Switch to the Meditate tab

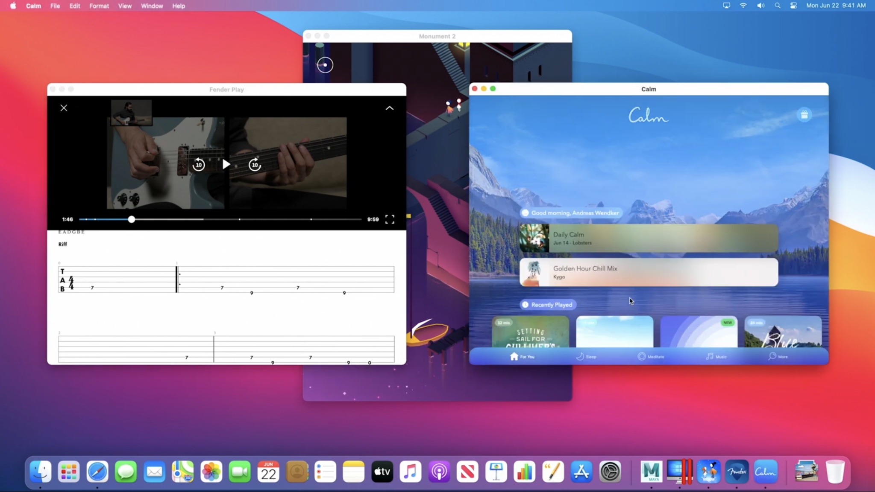coord(651,356)
